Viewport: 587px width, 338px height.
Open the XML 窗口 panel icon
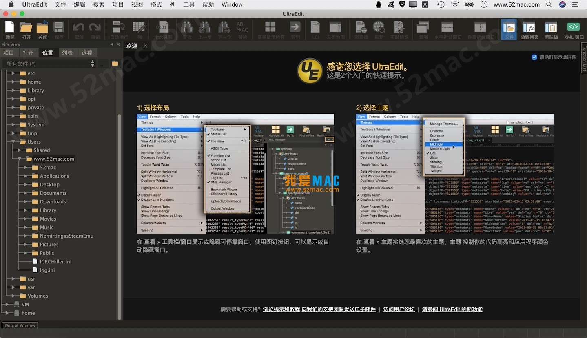[x=574, y=27]
